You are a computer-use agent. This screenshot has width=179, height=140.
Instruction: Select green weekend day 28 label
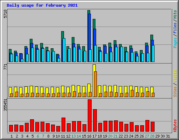coord(152,136)
